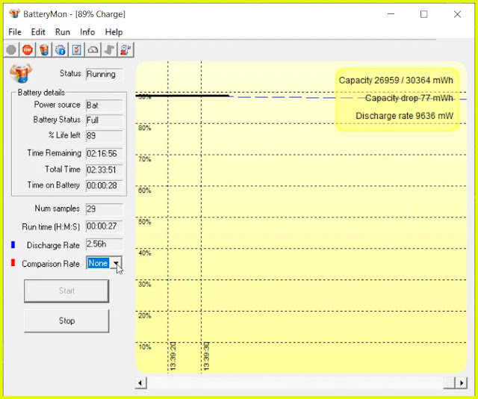
Task: Click the graph scrollbar right arrow
Action: tap(462, 383)
